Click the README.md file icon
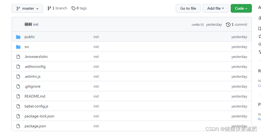 pyautogui.click(x=18, y=96)
